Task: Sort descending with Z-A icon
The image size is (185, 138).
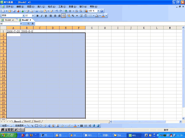Action: [x=81, y=11]
